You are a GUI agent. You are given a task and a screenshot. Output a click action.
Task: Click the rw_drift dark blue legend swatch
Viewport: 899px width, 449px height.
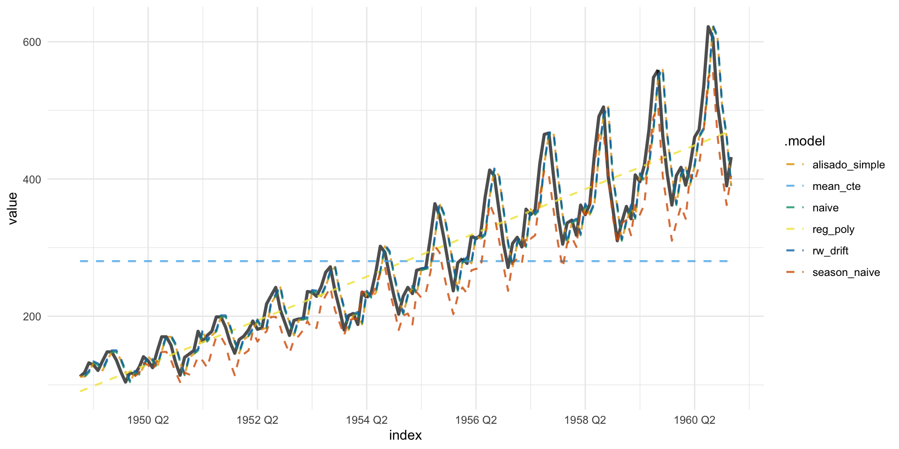(x=795, y=251)
